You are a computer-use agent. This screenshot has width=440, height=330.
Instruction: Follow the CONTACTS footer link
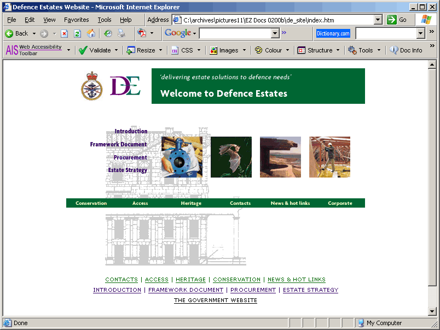tap(121, 280)
